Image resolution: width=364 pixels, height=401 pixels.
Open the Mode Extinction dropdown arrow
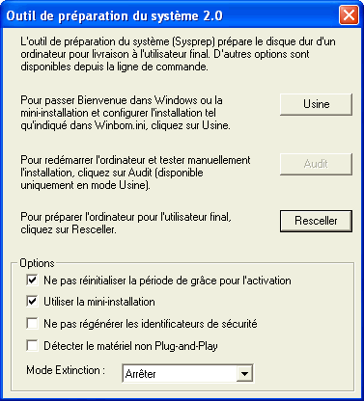tap(244, 373)
